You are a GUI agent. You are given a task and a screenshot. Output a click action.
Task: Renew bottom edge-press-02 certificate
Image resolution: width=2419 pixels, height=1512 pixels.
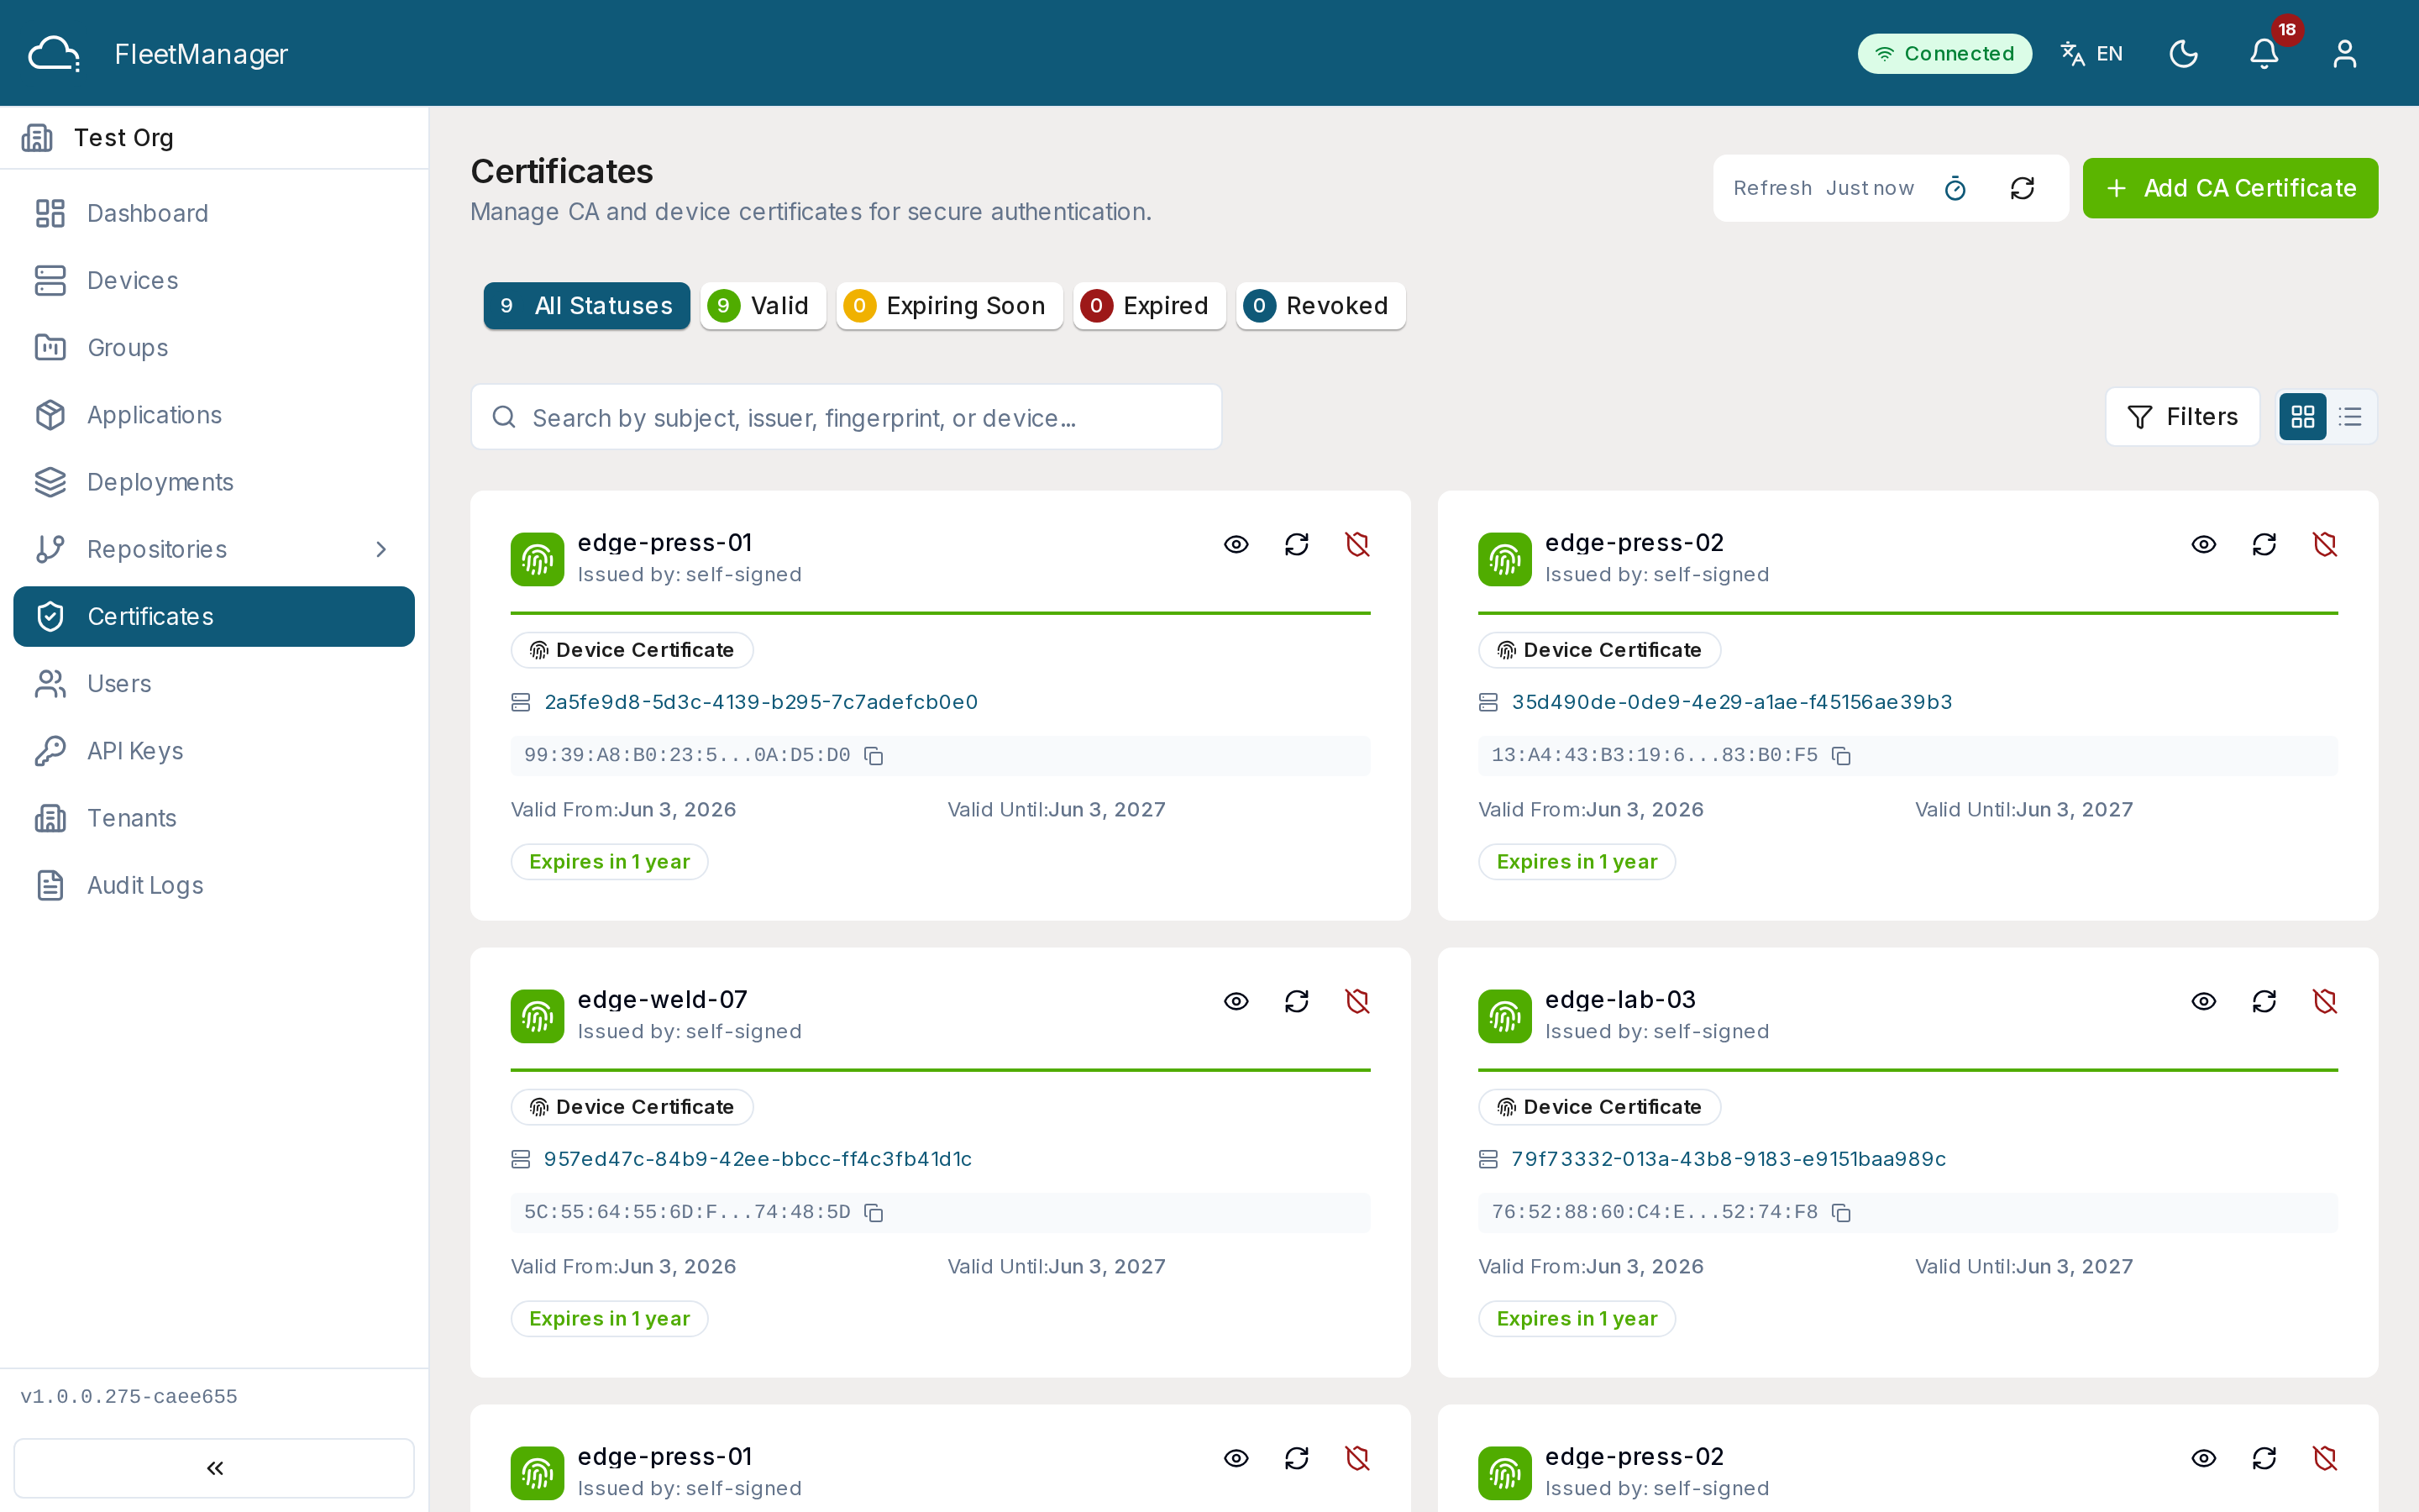tap(2264, 1458)
